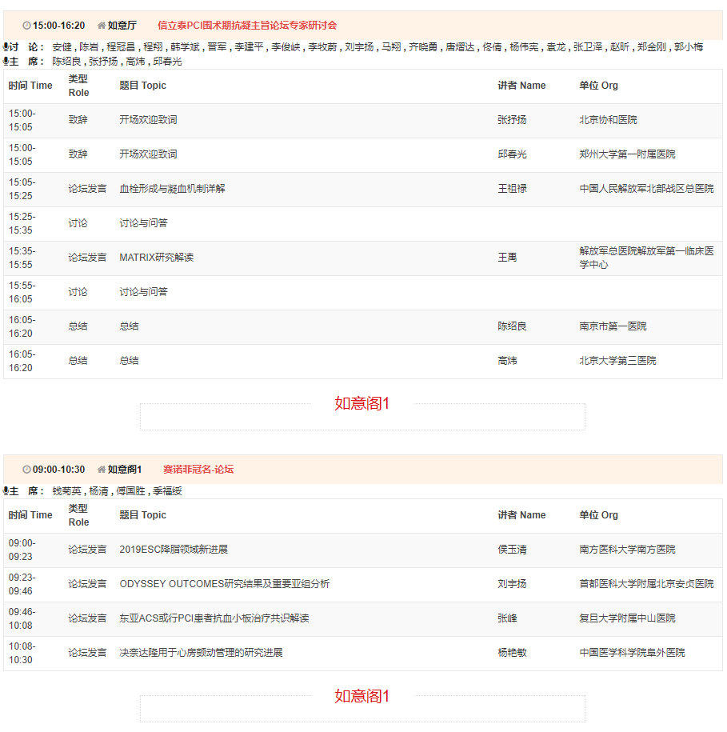This screenshot has width=727, height=732.
Task: Select the 09:00-10:30 session time label
Action: click(59, 469)
